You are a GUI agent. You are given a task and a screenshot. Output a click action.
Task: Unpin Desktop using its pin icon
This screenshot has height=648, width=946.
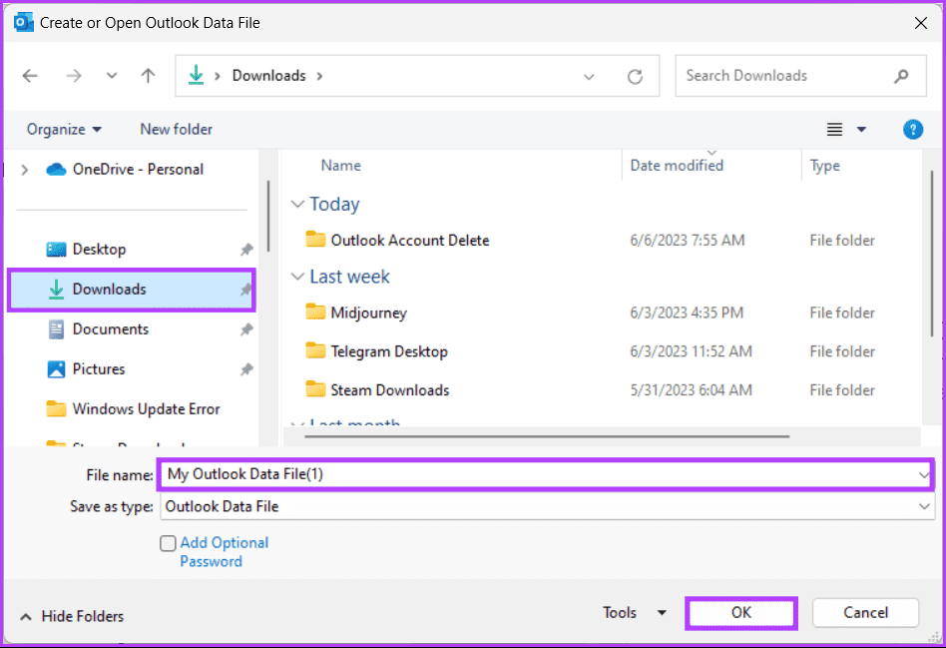pos(246,250)
